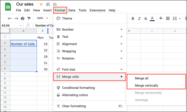
Task: Open Alternating colors
Action: pyautogui.click(x=90, y=95)
